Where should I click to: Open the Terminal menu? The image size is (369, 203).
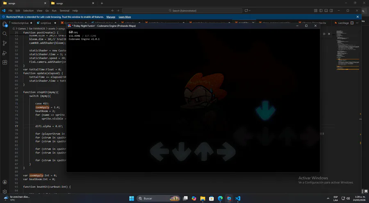click(64, 11)
